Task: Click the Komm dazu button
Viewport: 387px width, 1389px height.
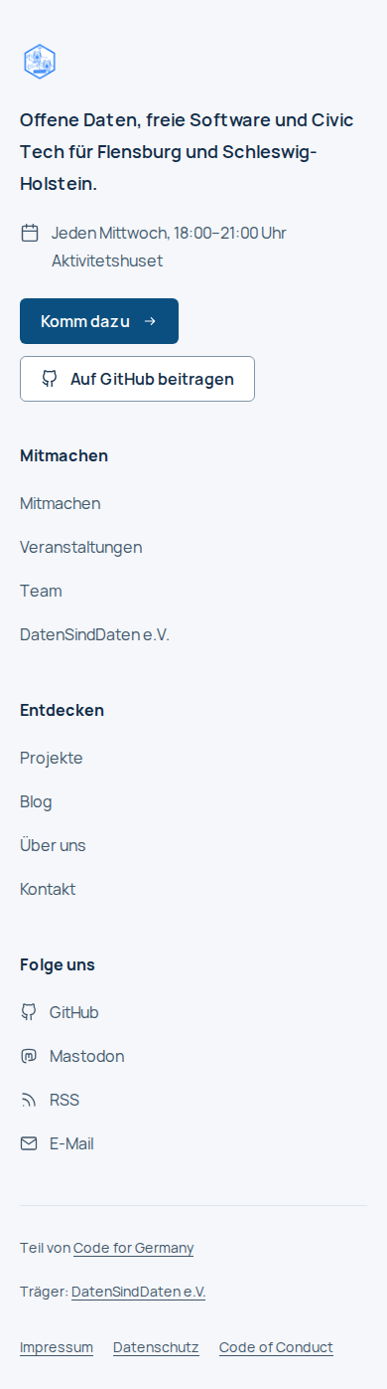Action: pyautogui.click(x=99, y=321)
